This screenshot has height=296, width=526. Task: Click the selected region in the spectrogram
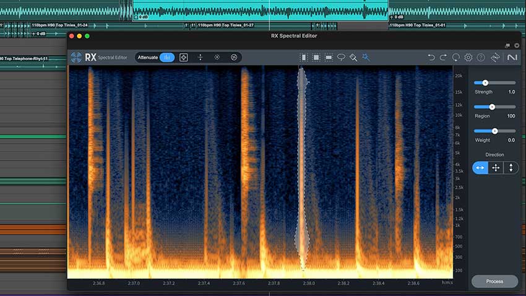click(x=302, y=167)
